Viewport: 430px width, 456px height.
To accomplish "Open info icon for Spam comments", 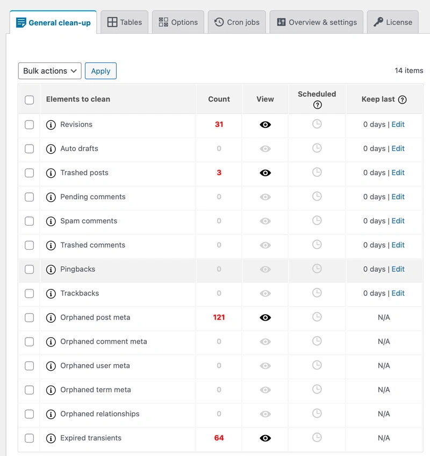I will 51,221.
